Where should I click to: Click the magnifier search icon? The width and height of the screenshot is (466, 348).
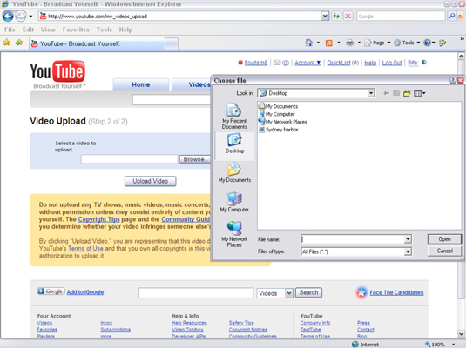452,16
